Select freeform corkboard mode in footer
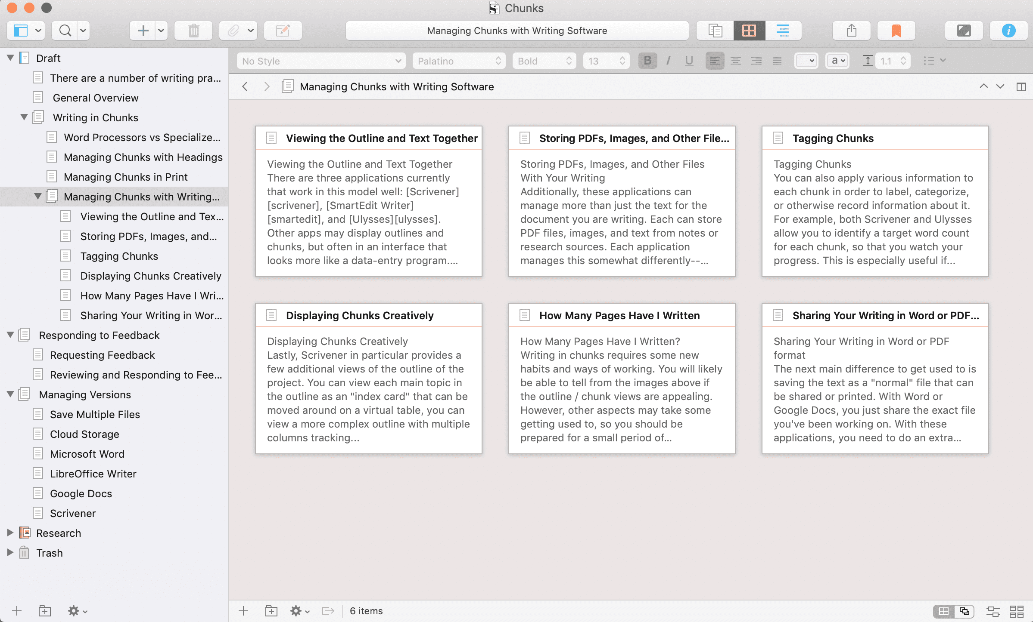This screenshot has height=622, width=1033. 964,611
